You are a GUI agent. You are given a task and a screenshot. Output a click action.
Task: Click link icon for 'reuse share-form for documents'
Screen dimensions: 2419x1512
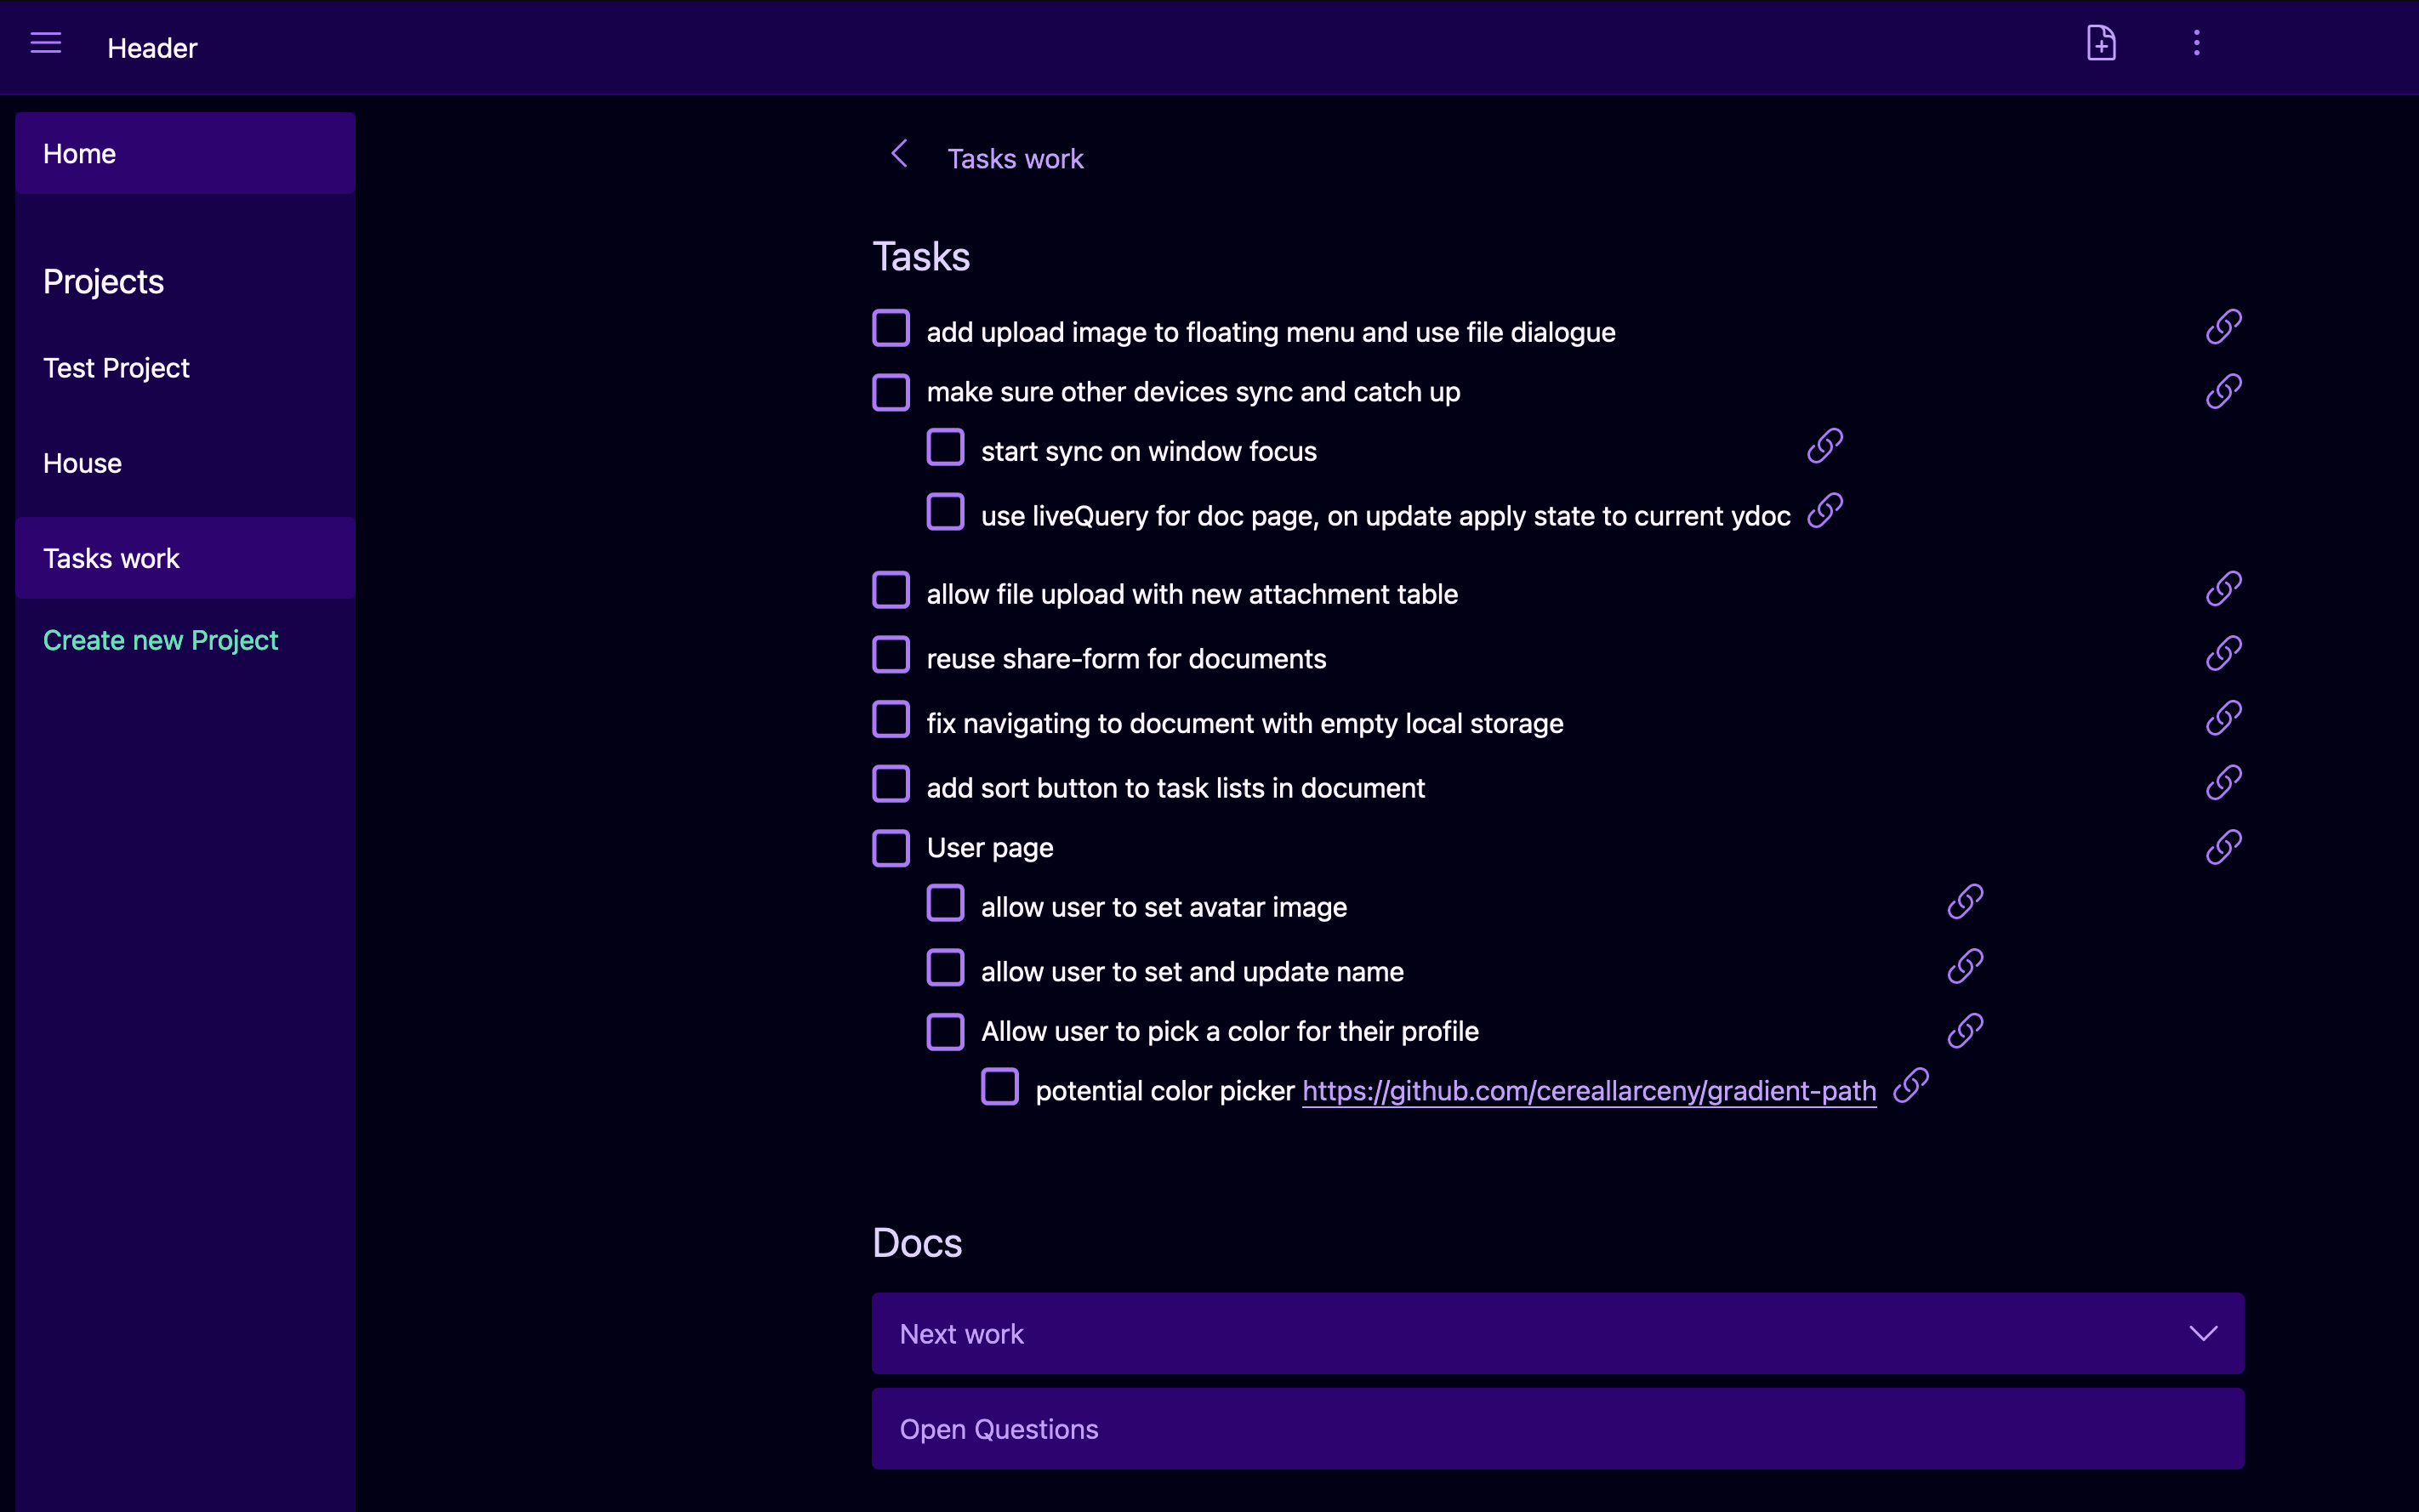[x=2223, y=654]
